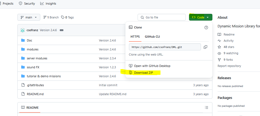Open the modules folder
The height and width of the screenshot is (116, 260).
coord(33,49)
